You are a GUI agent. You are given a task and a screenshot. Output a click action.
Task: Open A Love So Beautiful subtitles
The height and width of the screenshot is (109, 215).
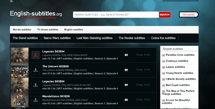[x=176, y=101]
